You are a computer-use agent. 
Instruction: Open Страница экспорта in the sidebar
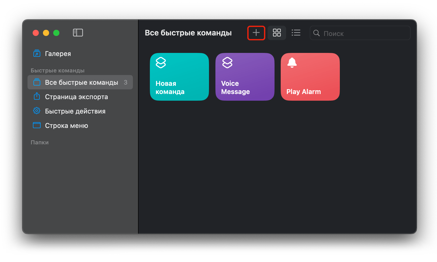pos(80,97)
